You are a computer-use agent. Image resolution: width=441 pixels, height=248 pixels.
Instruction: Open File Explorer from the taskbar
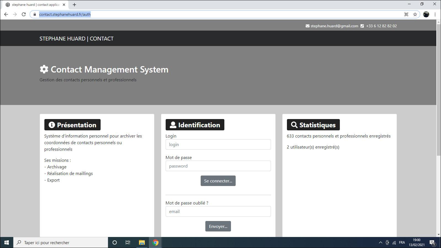tap(142, 242)
